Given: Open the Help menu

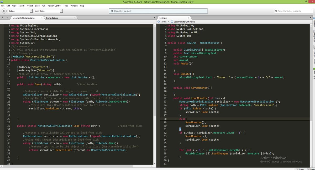Looking at the screenshot, I should click(82, 6).
